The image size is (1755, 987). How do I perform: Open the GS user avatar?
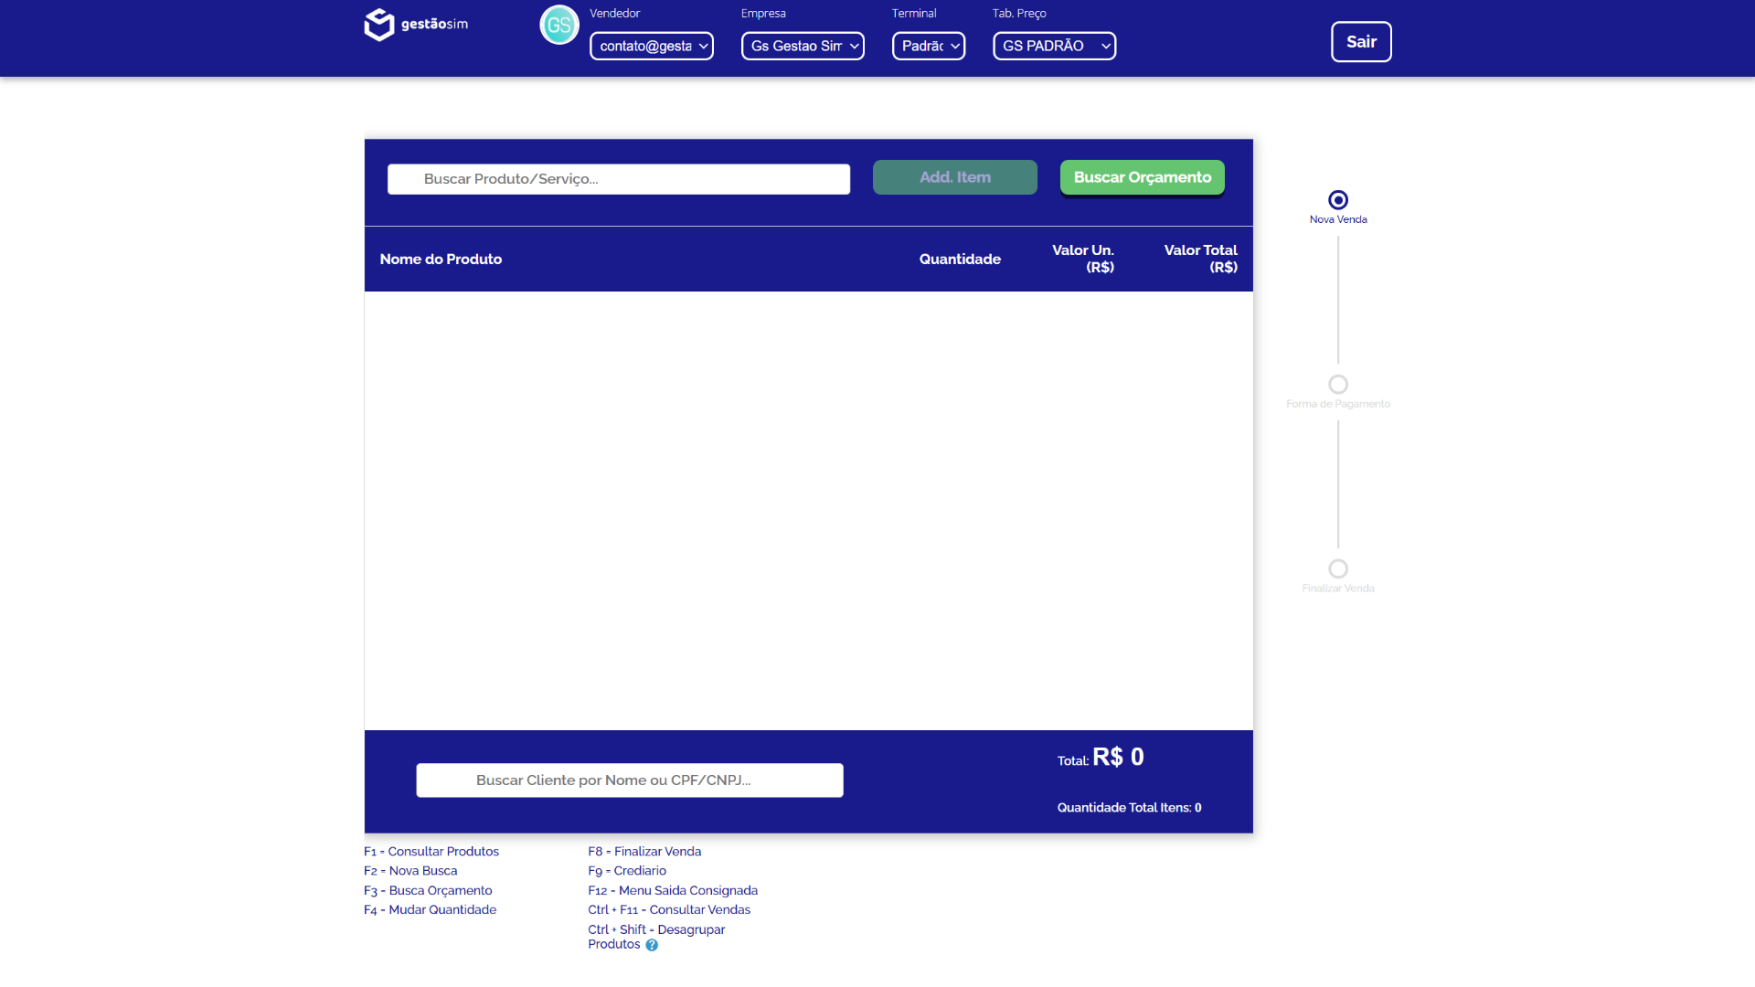click(559, 25)
